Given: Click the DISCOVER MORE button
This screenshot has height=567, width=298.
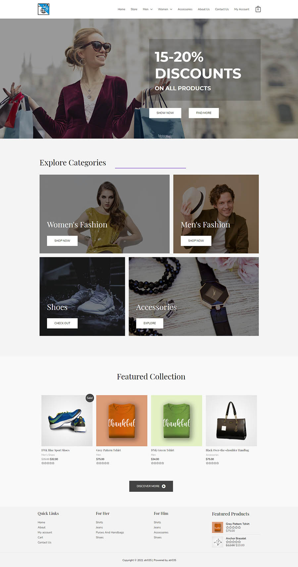Looking at the screenshot, I should coord(151,486).
